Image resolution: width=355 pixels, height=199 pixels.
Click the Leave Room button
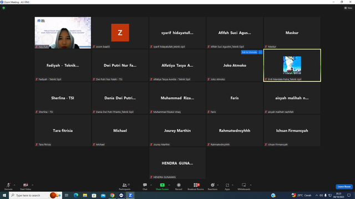[344, 187]
